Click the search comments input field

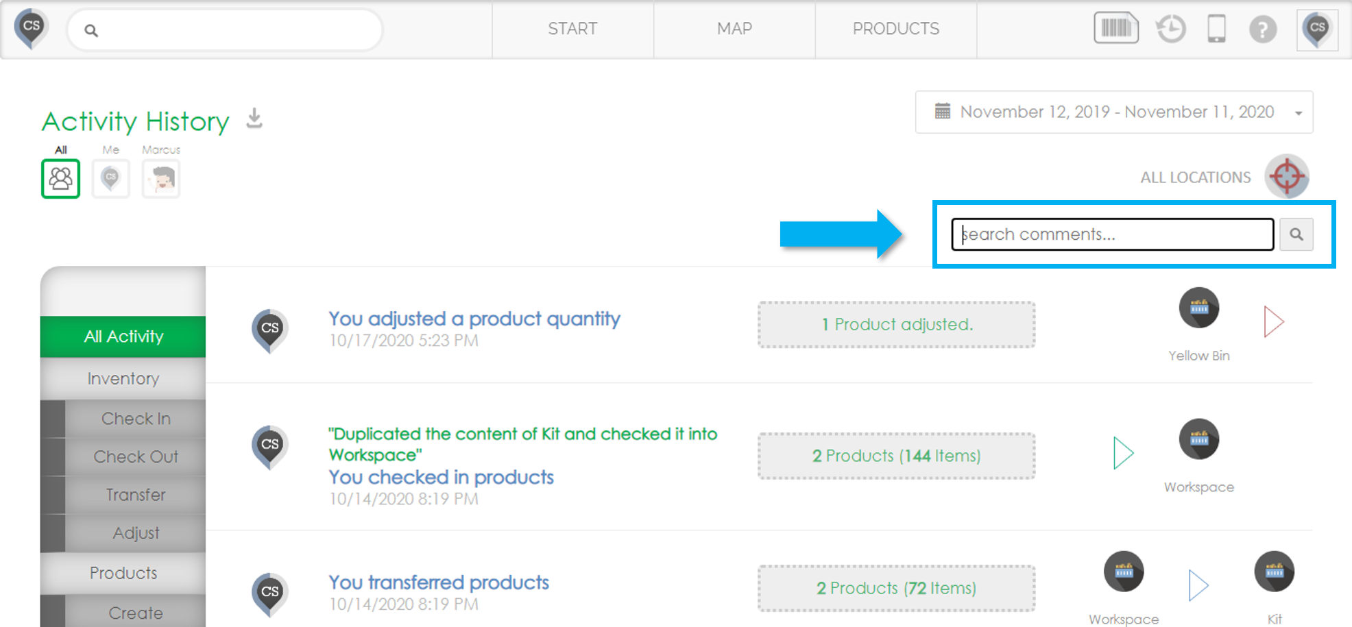tap(1112, 234)
